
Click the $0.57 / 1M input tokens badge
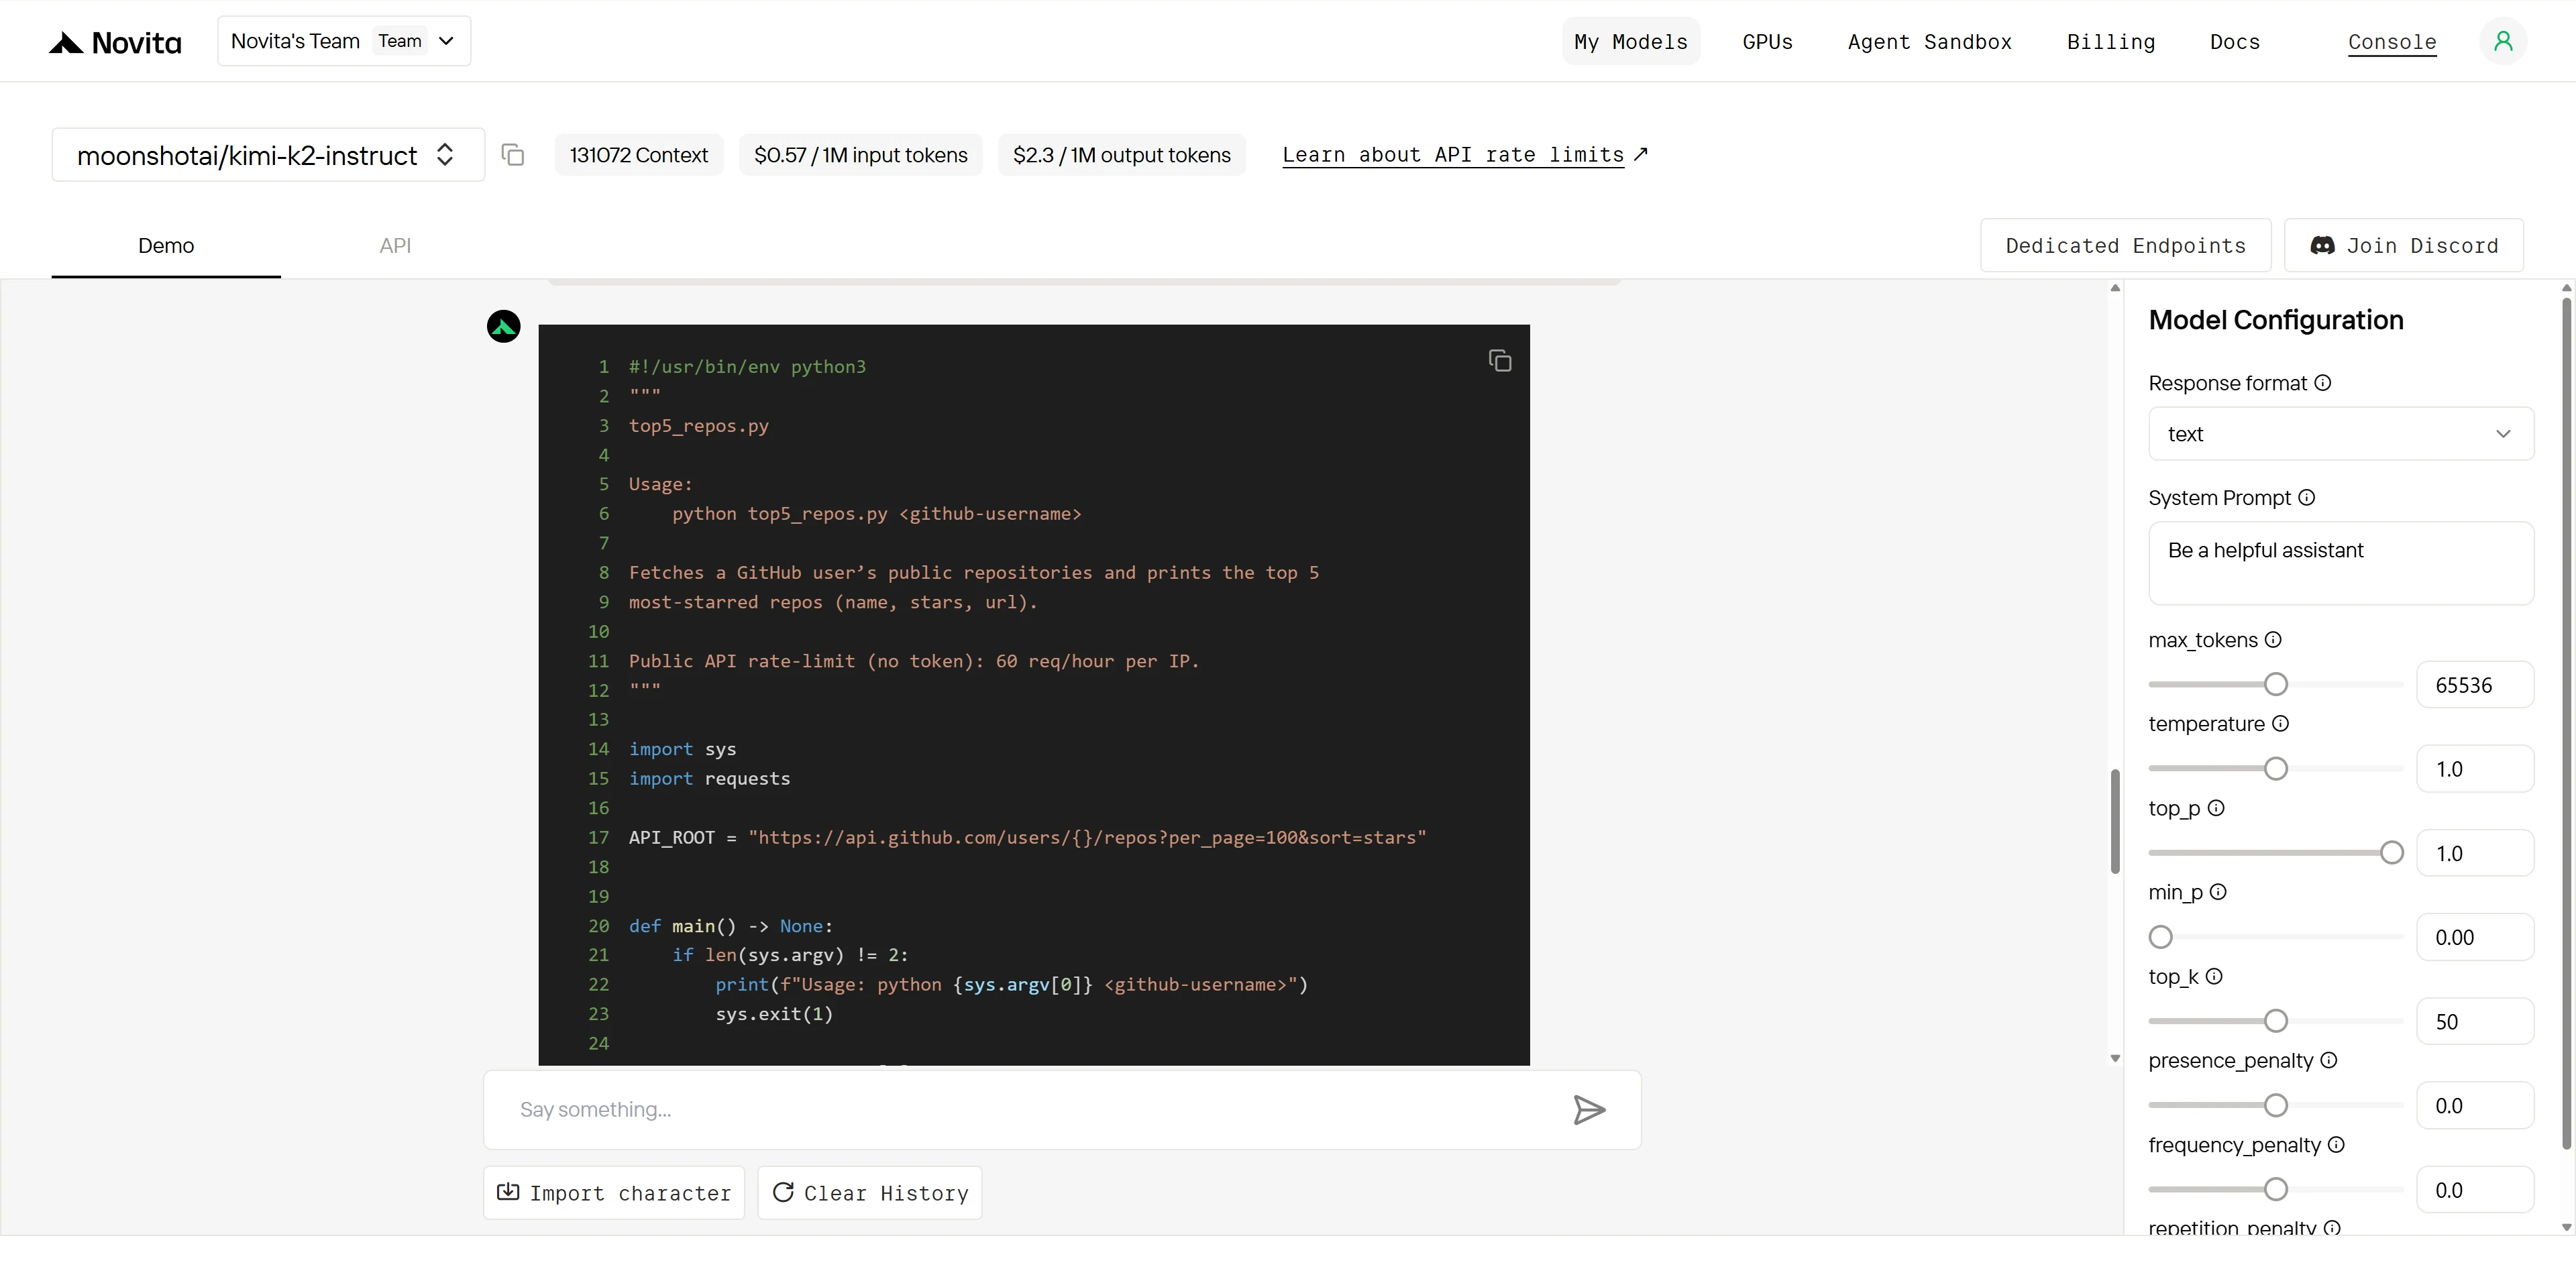point(861,155)
